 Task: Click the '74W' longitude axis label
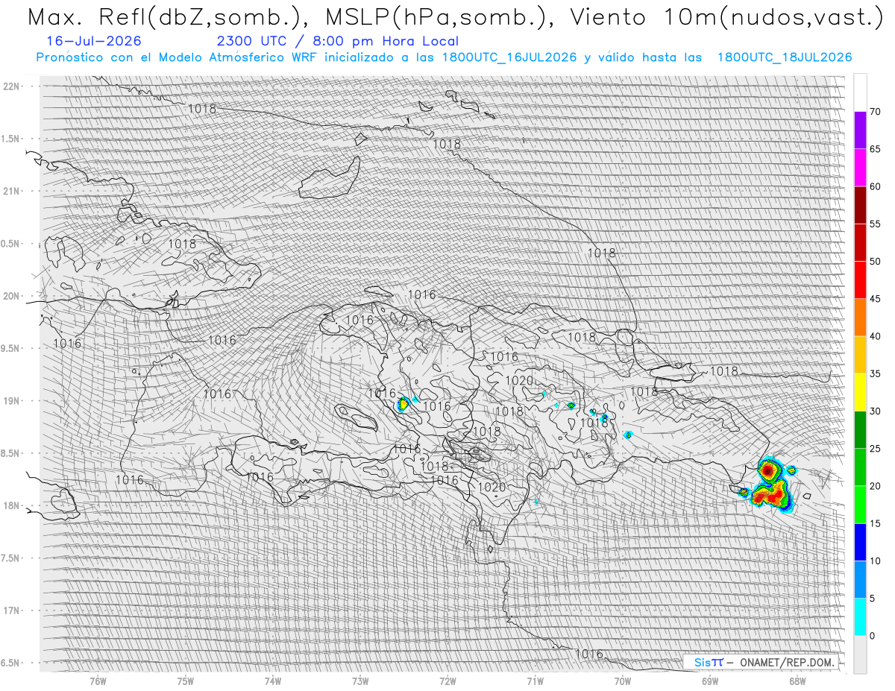click(x=272, y=681)
